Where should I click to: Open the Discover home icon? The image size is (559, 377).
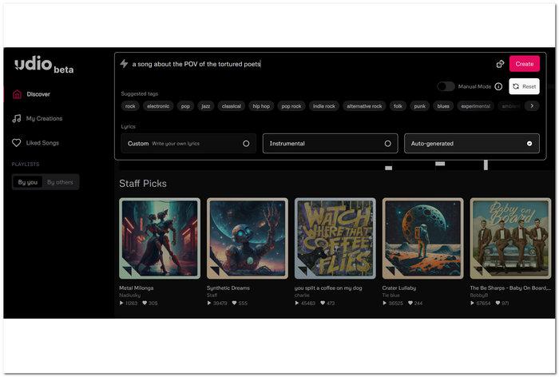click(17, 94)
